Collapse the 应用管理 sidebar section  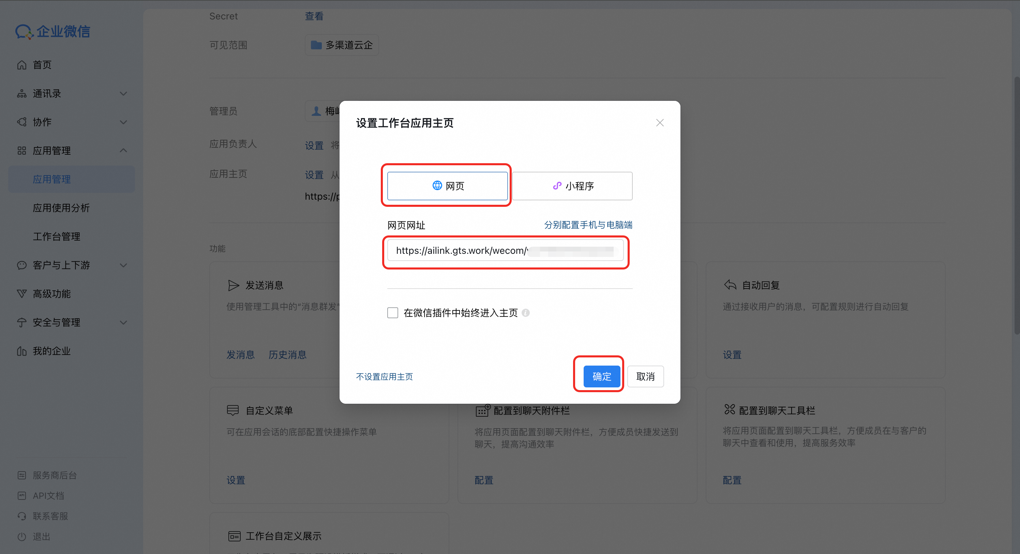pyautogui.click(x=123, y=151)
